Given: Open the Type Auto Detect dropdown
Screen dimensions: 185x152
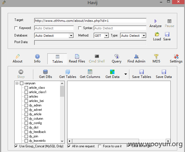Looking at the screenshot, I should [x=144, y=36].
